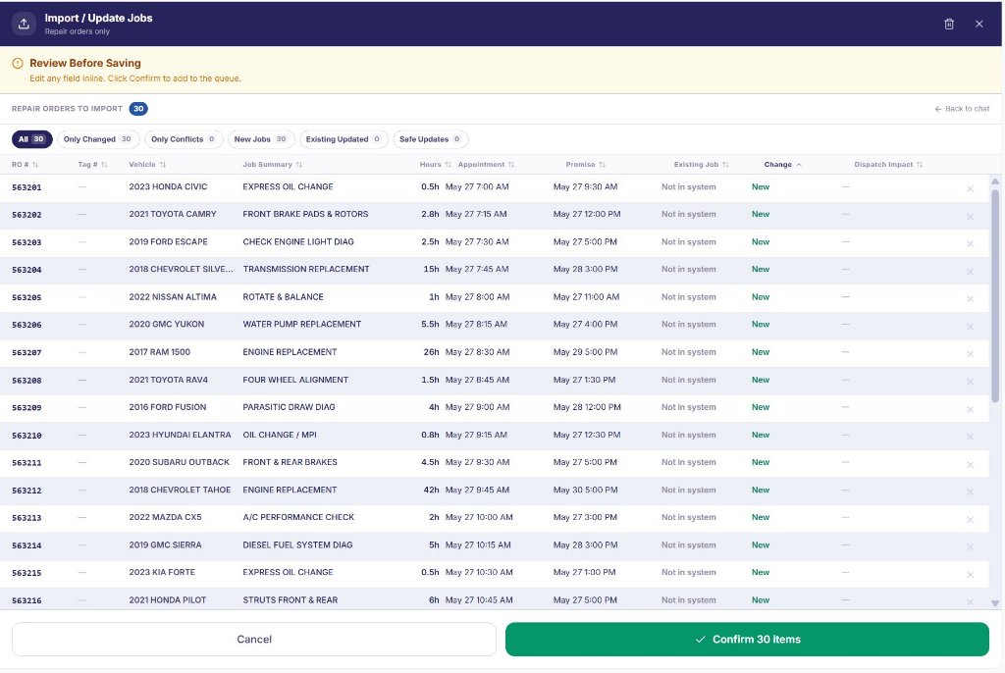Confirm 30 items

pos(747,639)
